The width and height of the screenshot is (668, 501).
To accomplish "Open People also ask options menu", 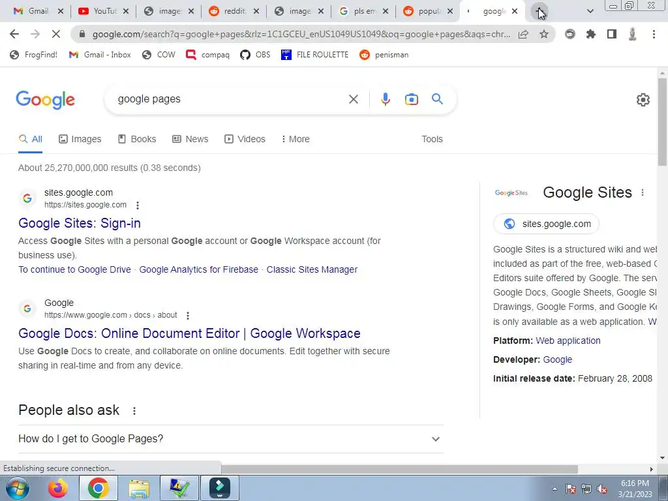I will pos(134,411).
